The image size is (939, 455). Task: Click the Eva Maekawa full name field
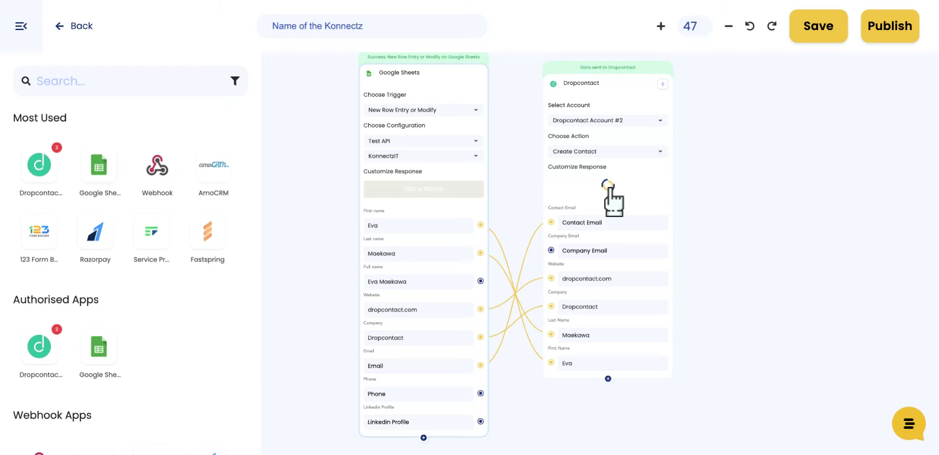(x=418, y=281)
